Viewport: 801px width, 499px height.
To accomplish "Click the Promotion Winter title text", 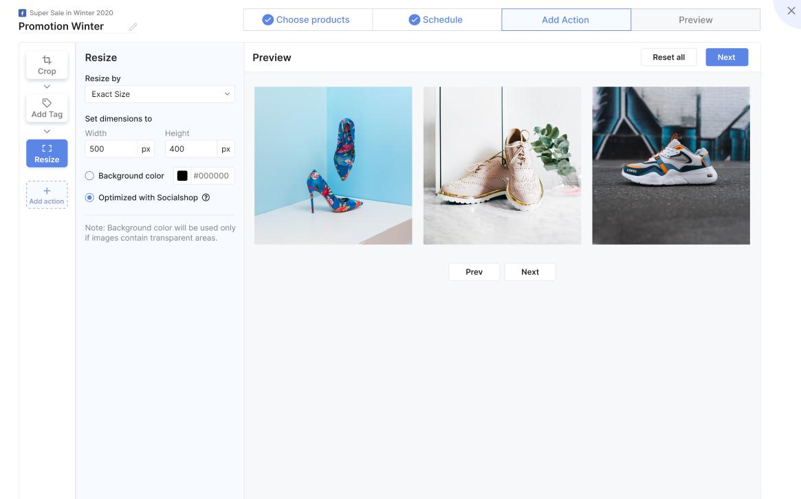I will click(x=61, y=27).
